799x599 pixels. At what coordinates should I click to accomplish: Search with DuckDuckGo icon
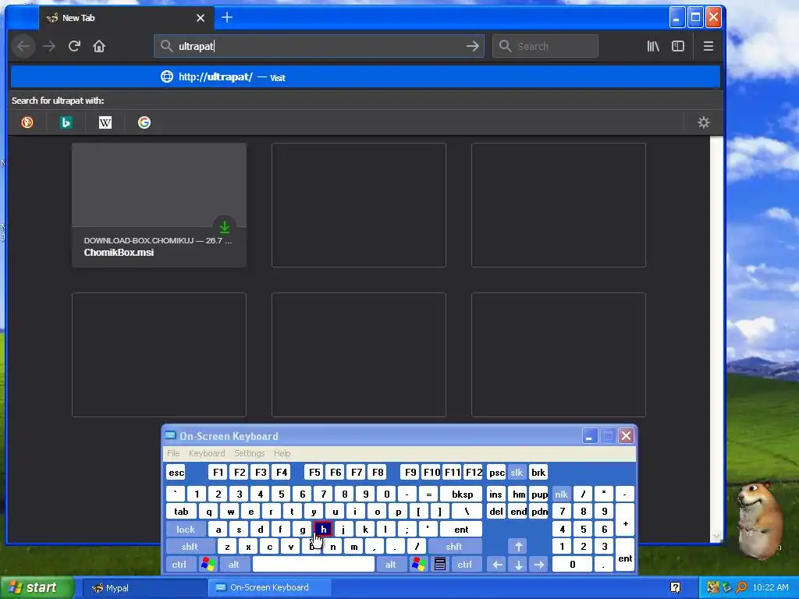[x=27, y=122]
